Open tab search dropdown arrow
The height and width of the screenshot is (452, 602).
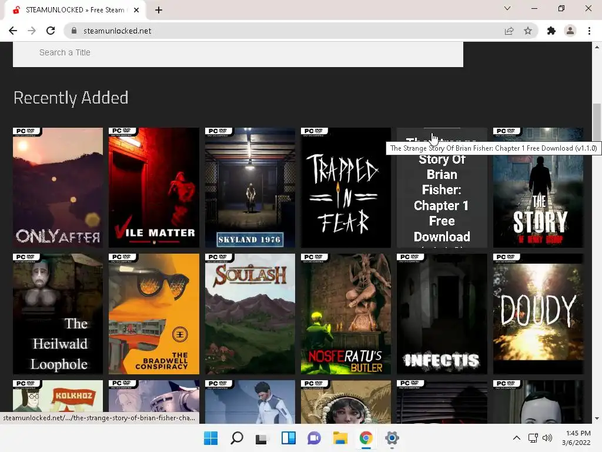click(x=507, y=8)
